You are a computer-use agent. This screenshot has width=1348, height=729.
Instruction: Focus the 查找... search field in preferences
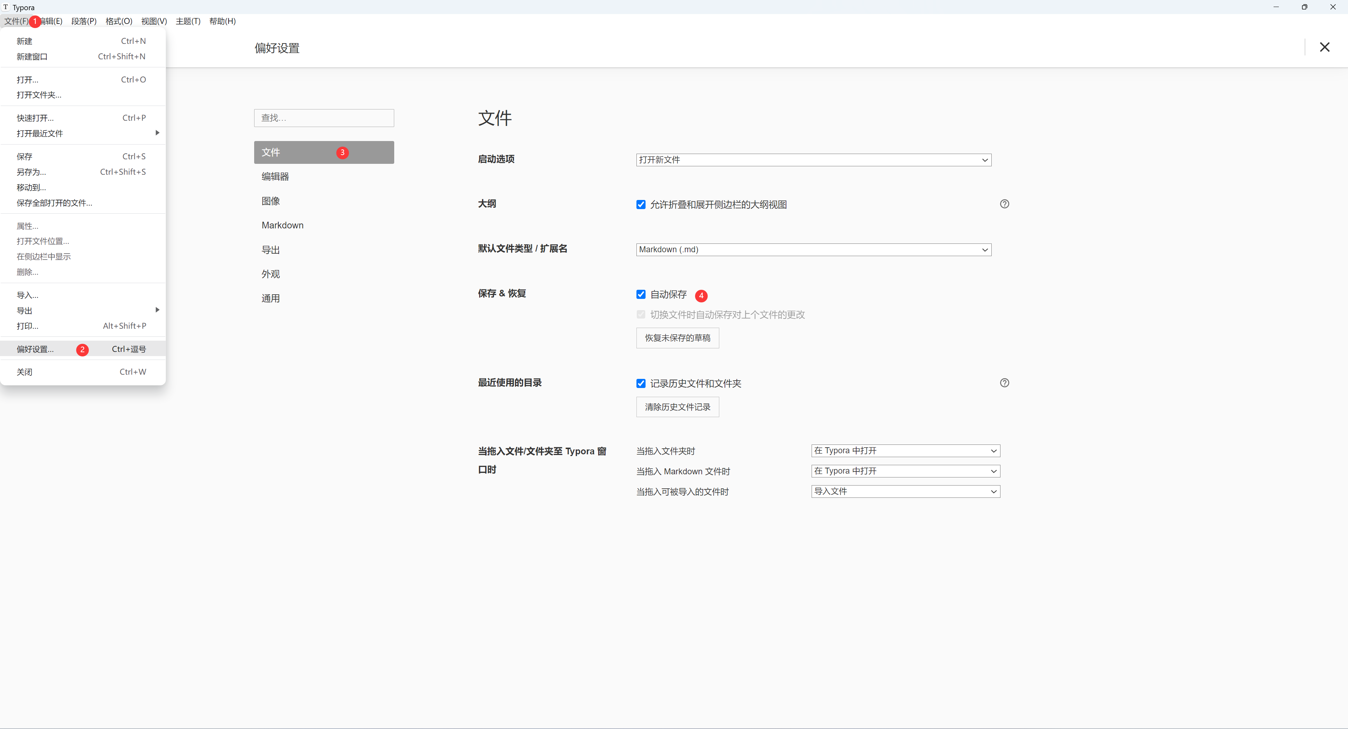tap(324, 118)
